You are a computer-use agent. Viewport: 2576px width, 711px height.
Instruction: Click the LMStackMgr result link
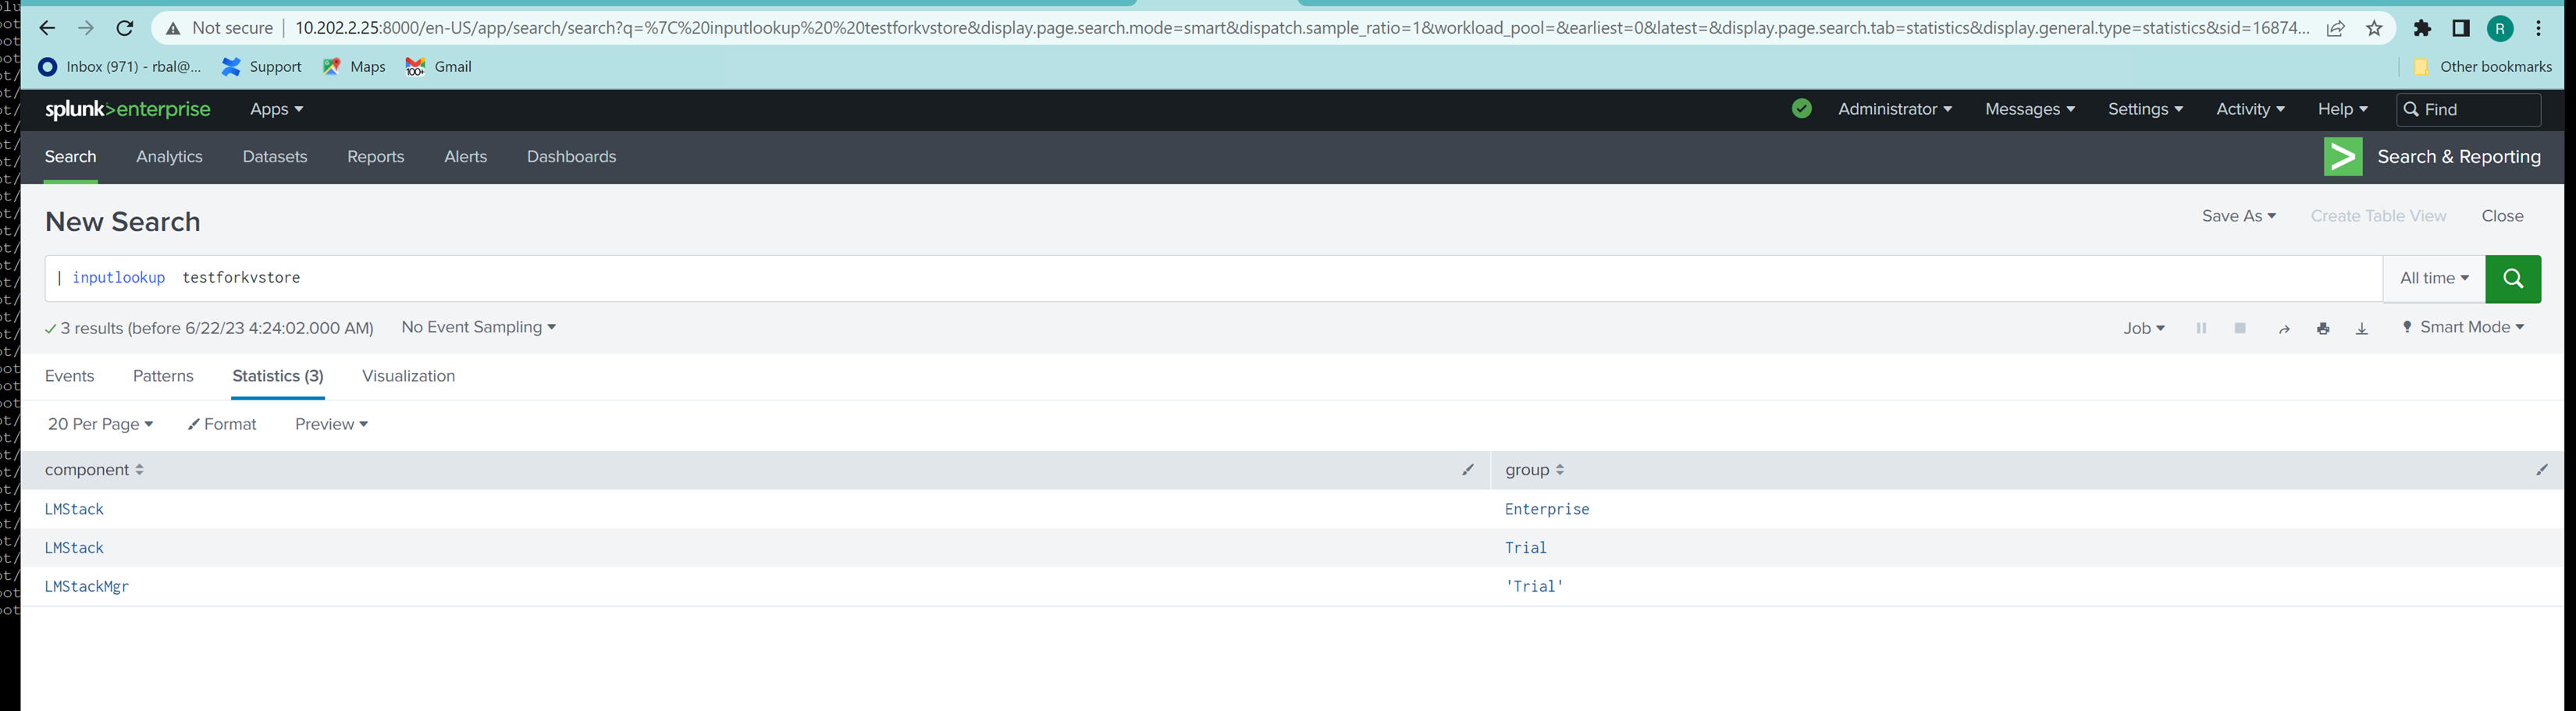(x=86, y=586)
